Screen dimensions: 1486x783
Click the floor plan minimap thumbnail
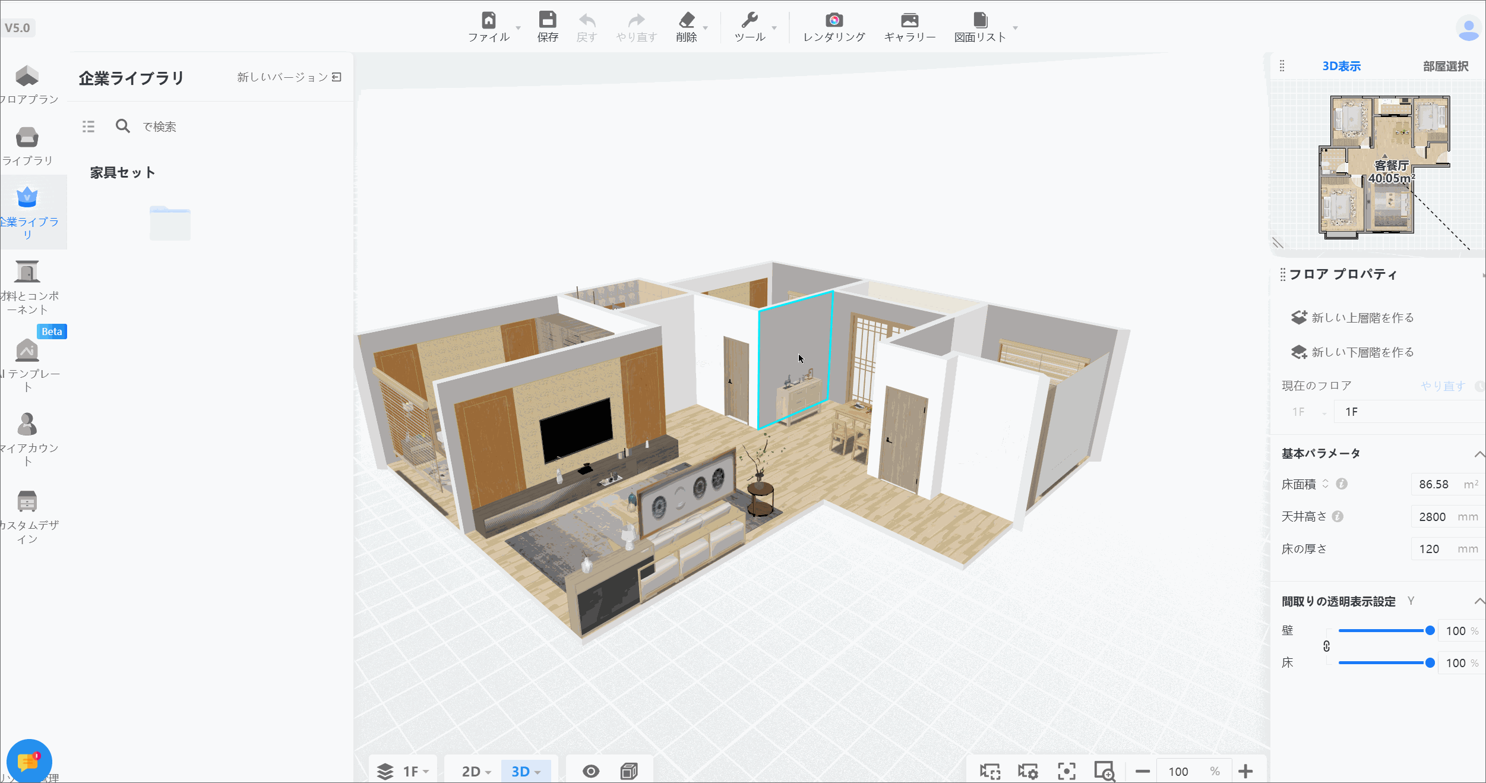1384,166
